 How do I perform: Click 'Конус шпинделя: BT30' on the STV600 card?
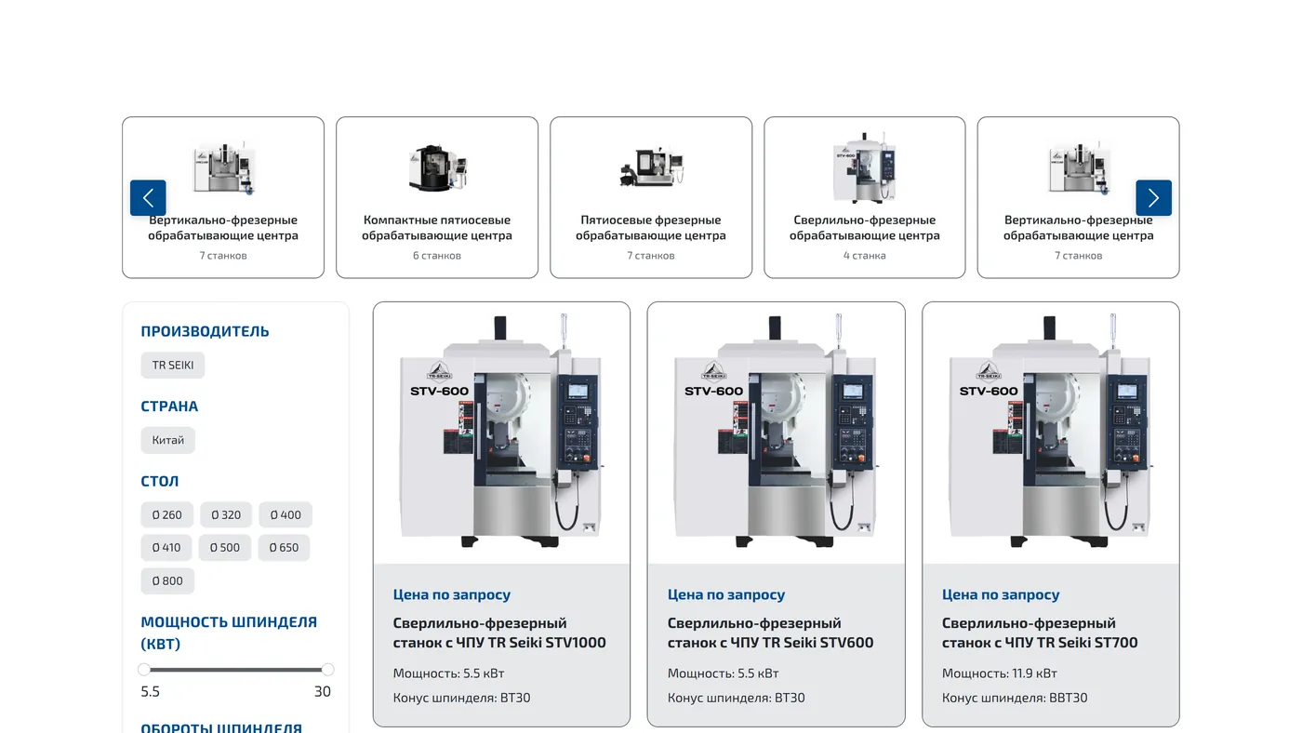pyautogui.click(x=737, y=698)
